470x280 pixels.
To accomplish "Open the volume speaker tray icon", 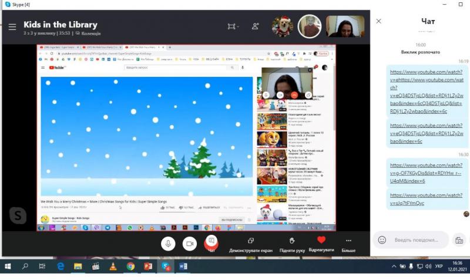I will [x=428, y=266].
